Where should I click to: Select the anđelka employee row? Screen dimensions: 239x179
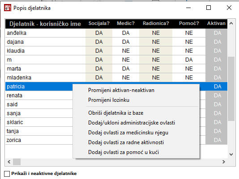(116, 33)
